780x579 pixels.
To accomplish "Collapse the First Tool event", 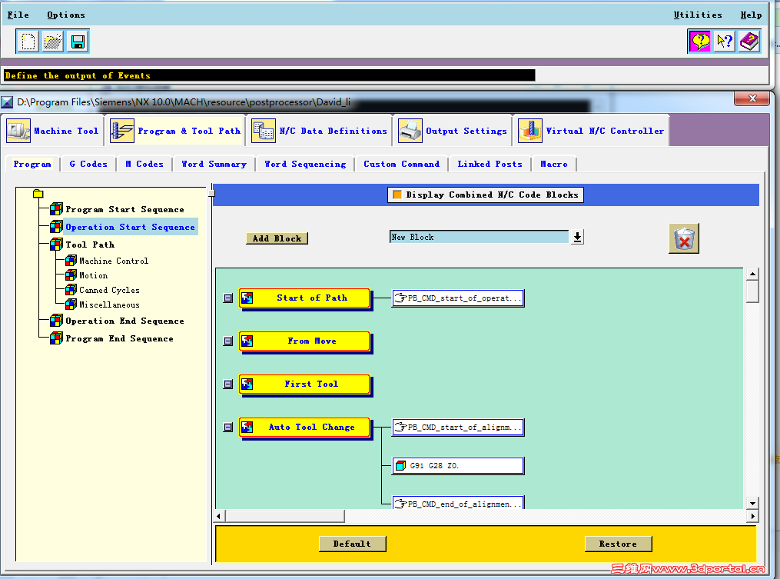I will pos(227,384).
